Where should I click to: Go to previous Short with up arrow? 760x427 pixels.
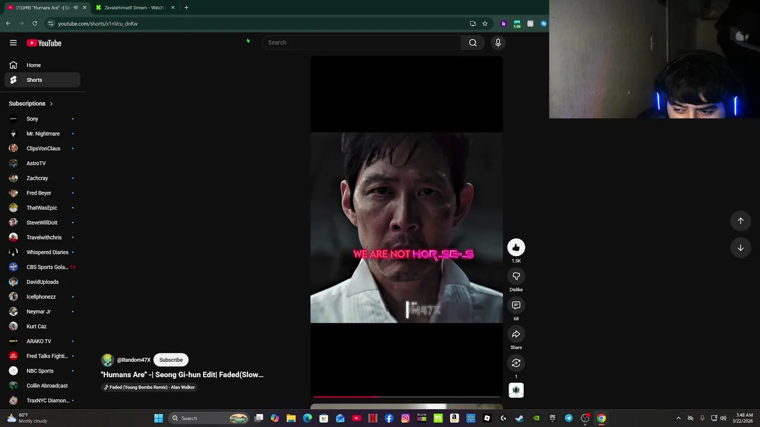tap(740, 221)
